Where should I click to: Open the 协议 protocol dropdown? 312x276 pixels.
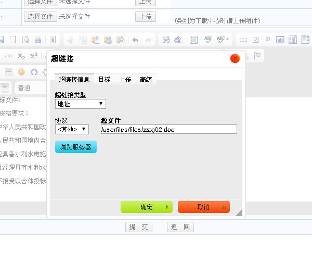(x=72, y=129)
